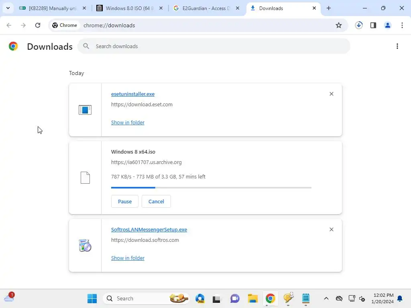This screenshot has height=308, width=411.
Task: Switch to the KB2289 Manually uninstall tab
Action: click(53, 8)
